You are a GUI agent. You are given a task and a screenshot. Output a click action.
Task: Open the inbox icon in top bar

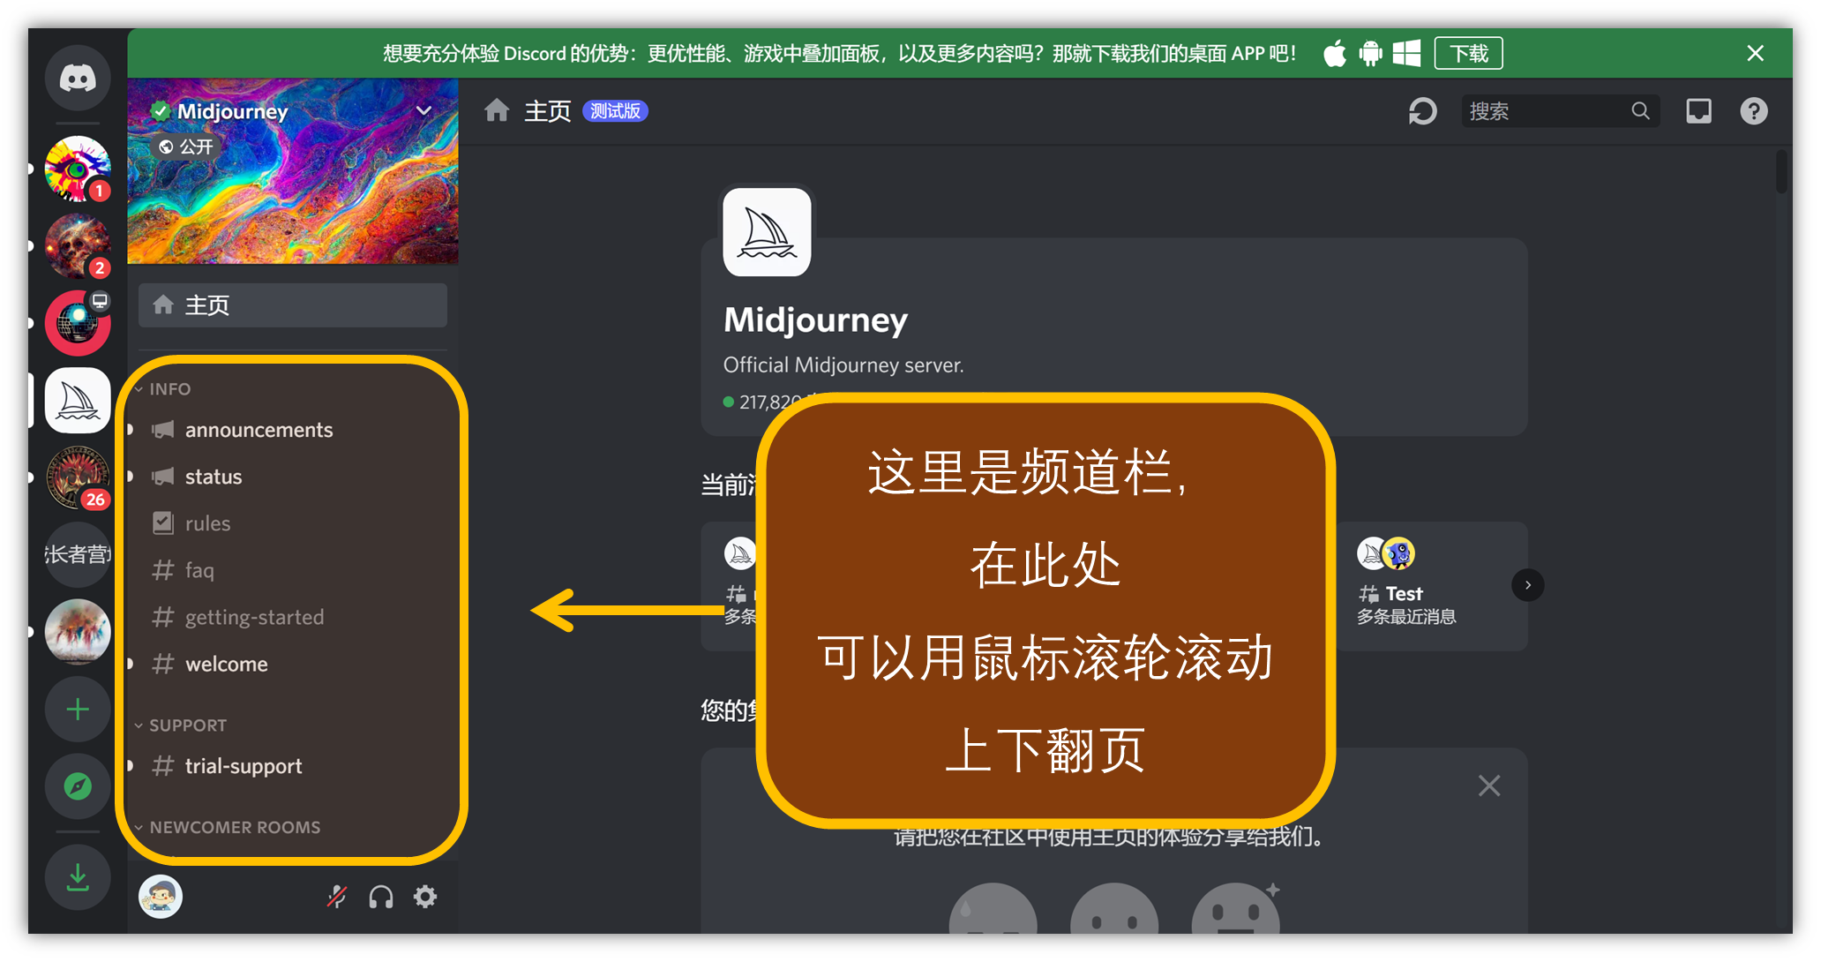click(1698, 111)
